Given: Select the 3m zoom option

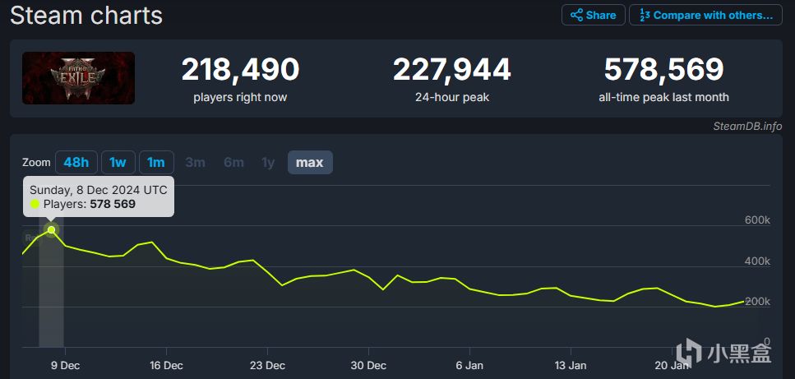Looking at the screenshot, I should coord(195,163).
